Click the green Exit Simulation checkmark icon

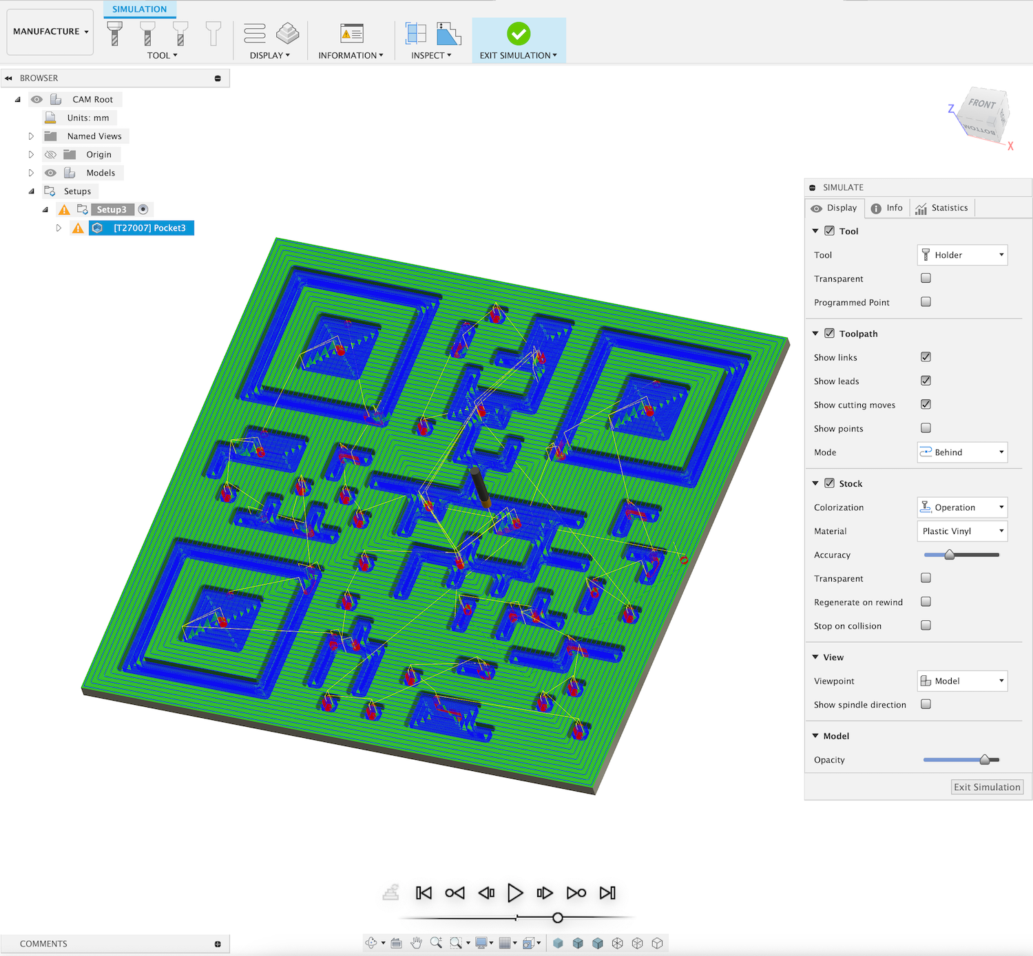click(x=518, y=33)
